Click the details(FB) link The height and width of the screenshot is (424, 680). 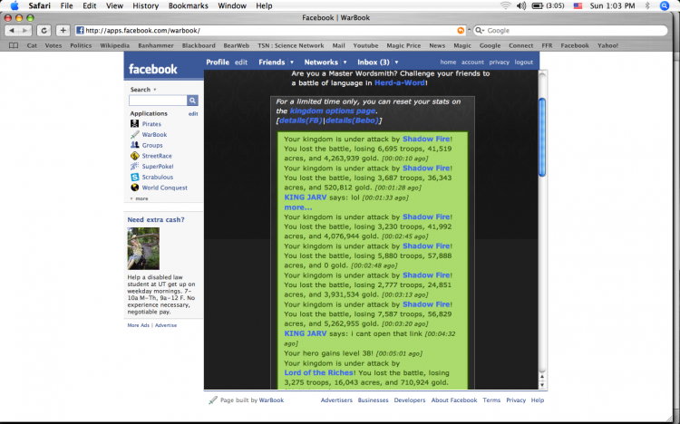coord(300,120)
